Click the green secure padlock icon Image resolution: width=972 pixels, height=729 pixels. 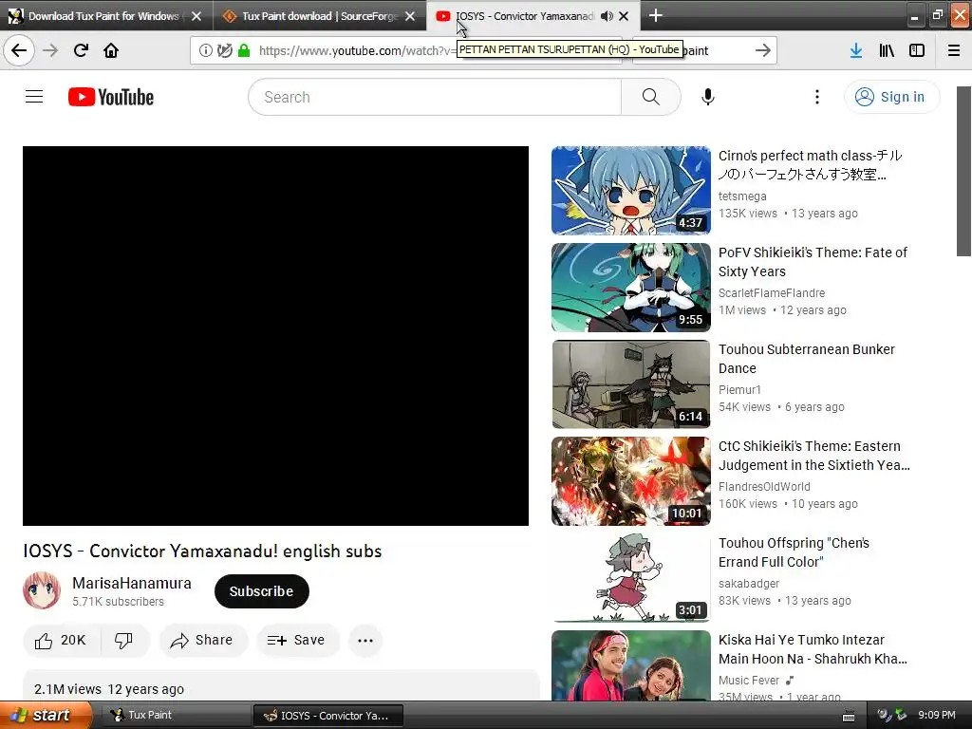244,50
